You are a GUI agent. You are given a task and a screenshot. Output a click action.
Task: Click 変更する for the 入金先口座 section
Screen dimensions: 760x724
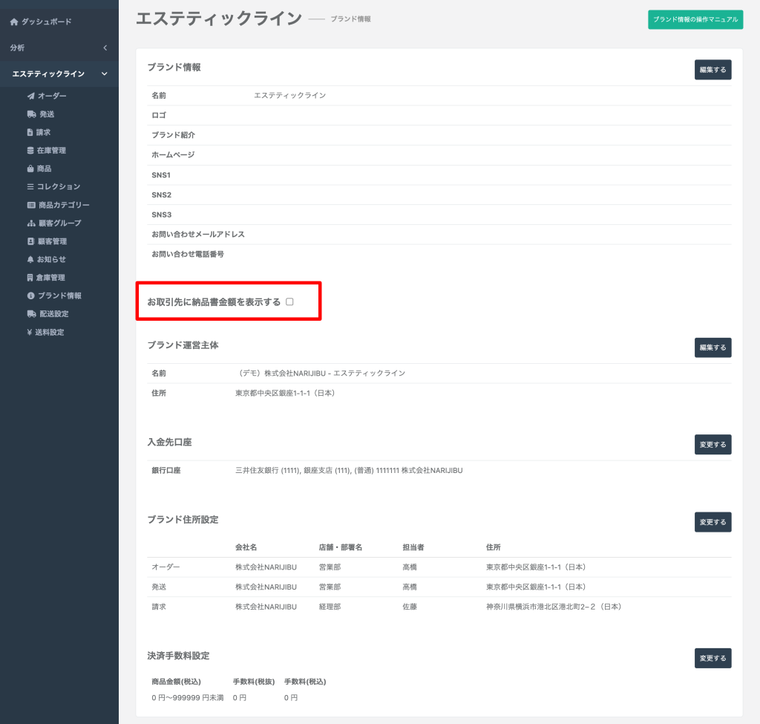click(x=712, y=445)
